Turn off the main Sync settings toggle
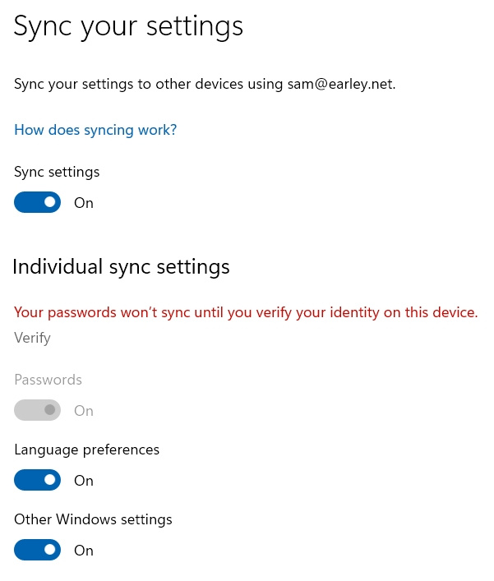The image size is (494, 581). [x=38, y=202]
